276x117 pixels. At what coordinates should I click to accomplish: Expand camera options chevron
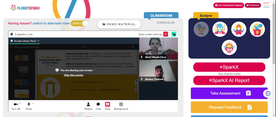[x=20, y=103]
